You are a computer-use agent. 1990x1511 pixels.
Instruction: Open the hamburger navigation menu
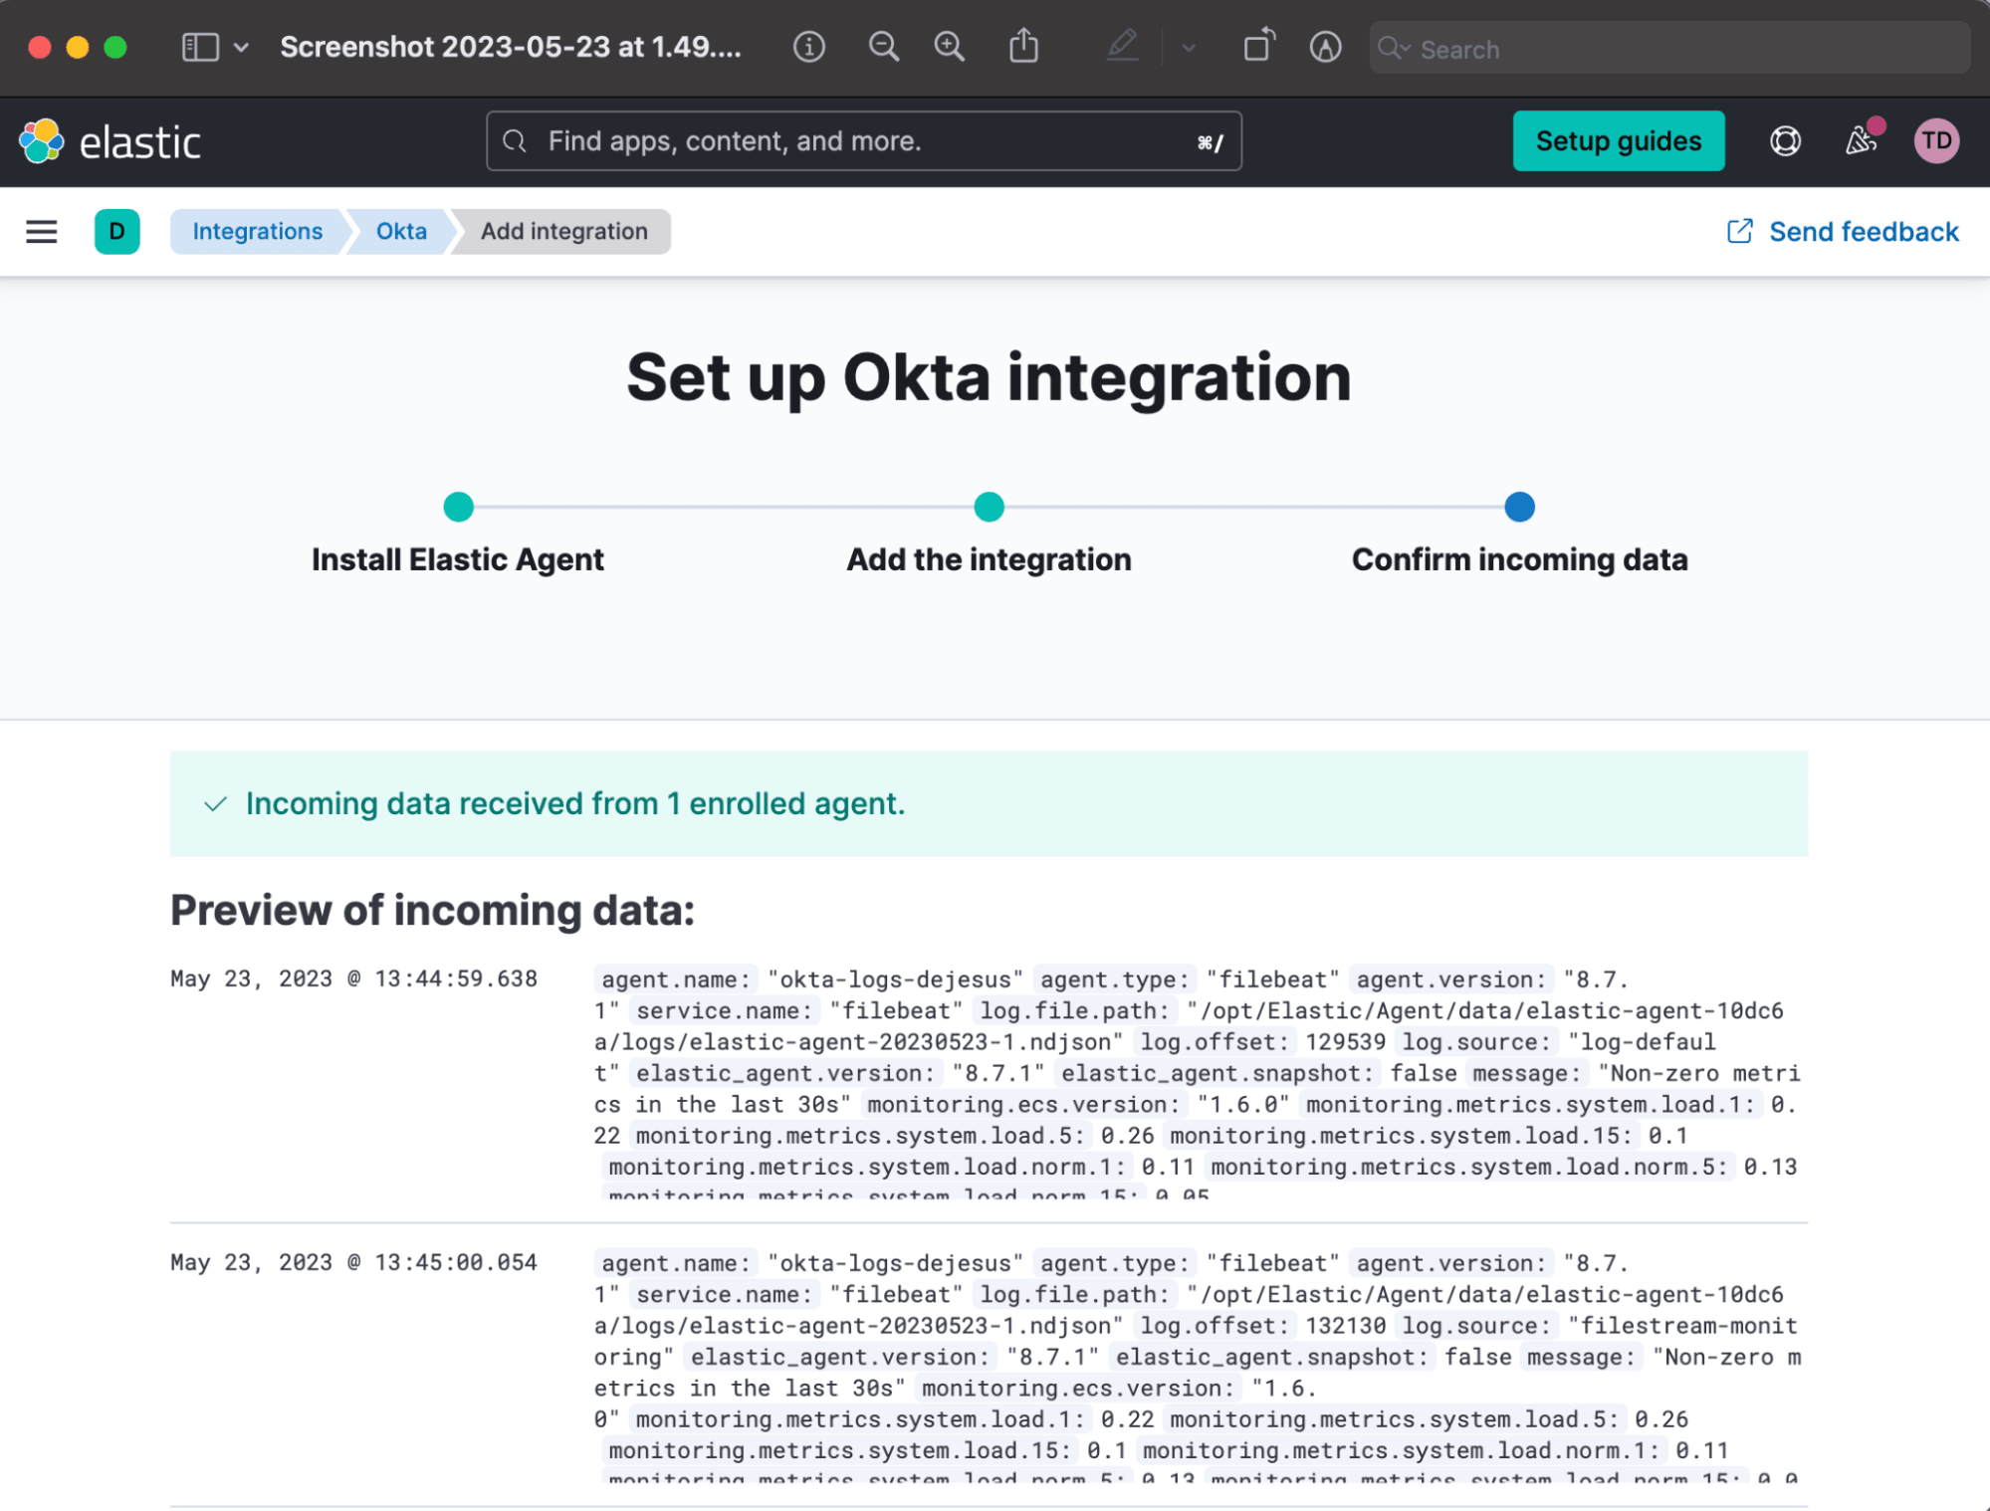pos(42,232)
